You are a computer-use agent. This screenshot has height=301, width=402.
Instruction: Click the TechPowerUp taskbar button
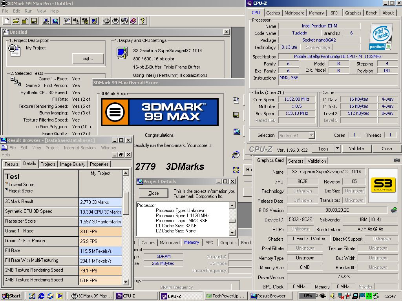point(226,296)
